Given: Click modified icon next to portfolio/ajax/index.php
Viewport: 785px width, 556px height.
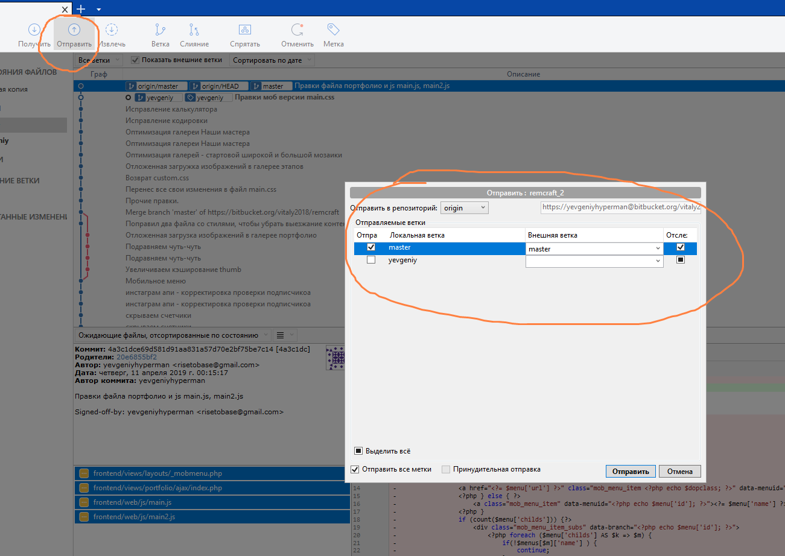Looking at the screenshot, I should click(84, 488).
